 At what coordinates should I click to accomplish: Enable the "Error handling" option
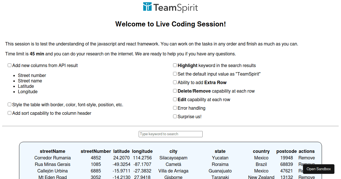[175, 108]
